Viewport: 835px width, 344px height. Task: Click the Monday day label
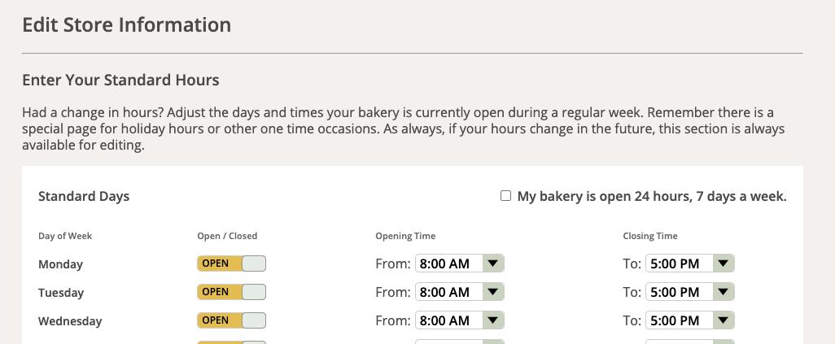point(60,264)
